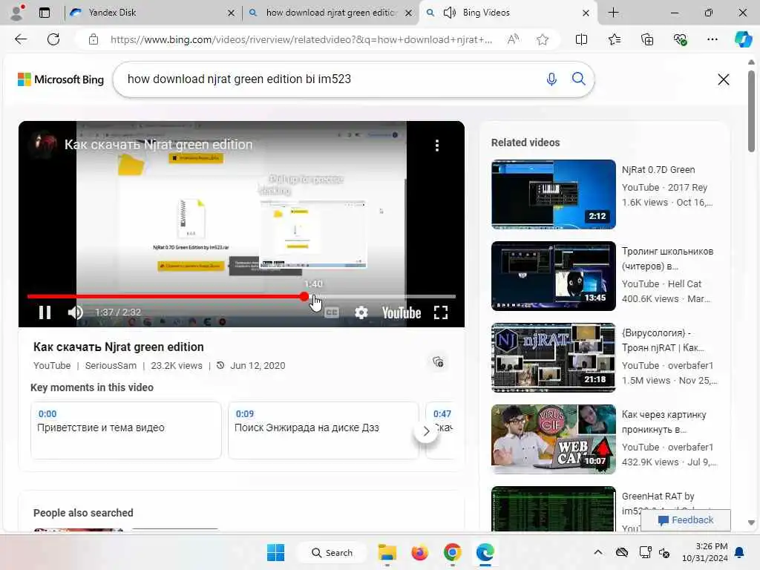Image resolution: width=760 pixels, height=570 pixels.
Task: Click Bing search magnifier icon
Action: pos(579,79)
